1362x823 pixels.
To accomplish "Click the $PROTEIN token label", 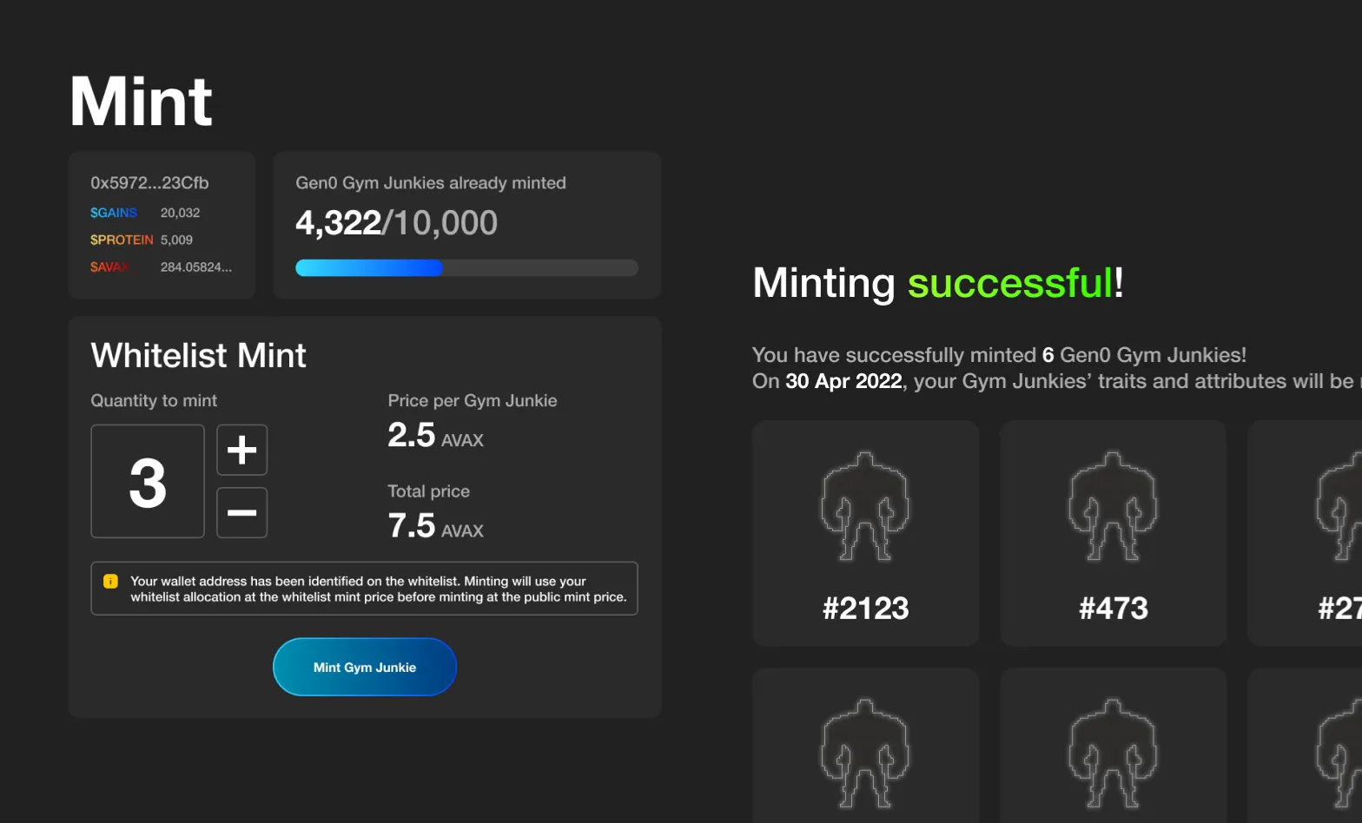I will tap(122, 240).
